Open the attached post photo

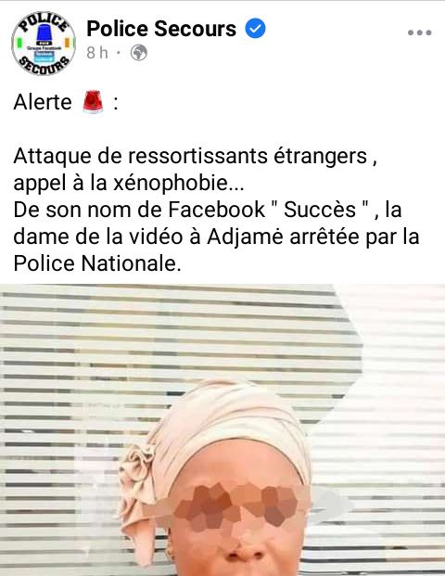point(222,429)
